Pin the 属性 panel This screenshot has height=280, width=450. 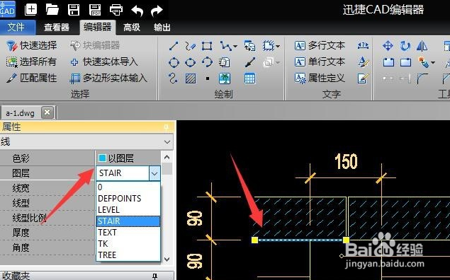[167, 127]
